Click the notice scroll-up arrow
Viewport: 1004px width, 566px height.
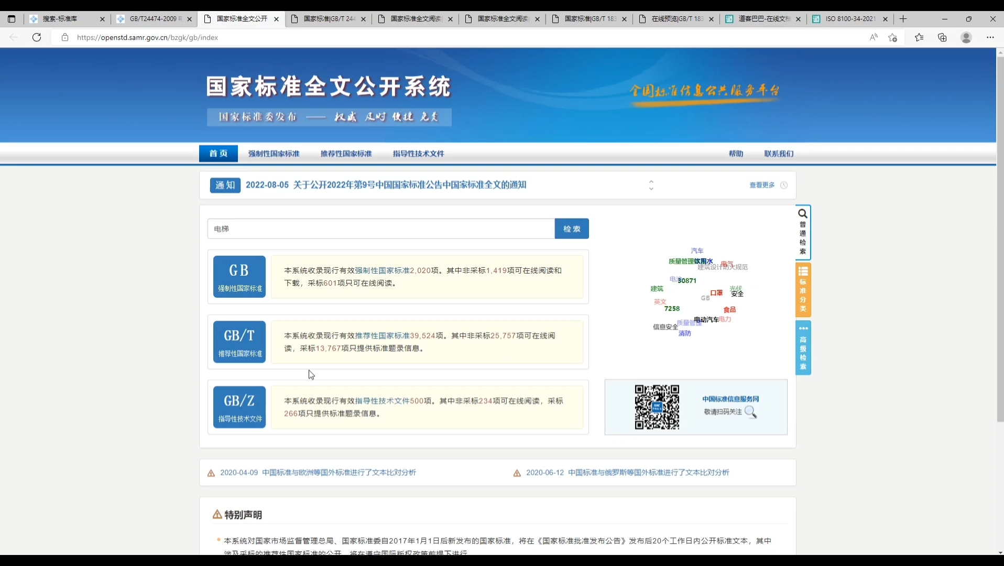point(651,181)
